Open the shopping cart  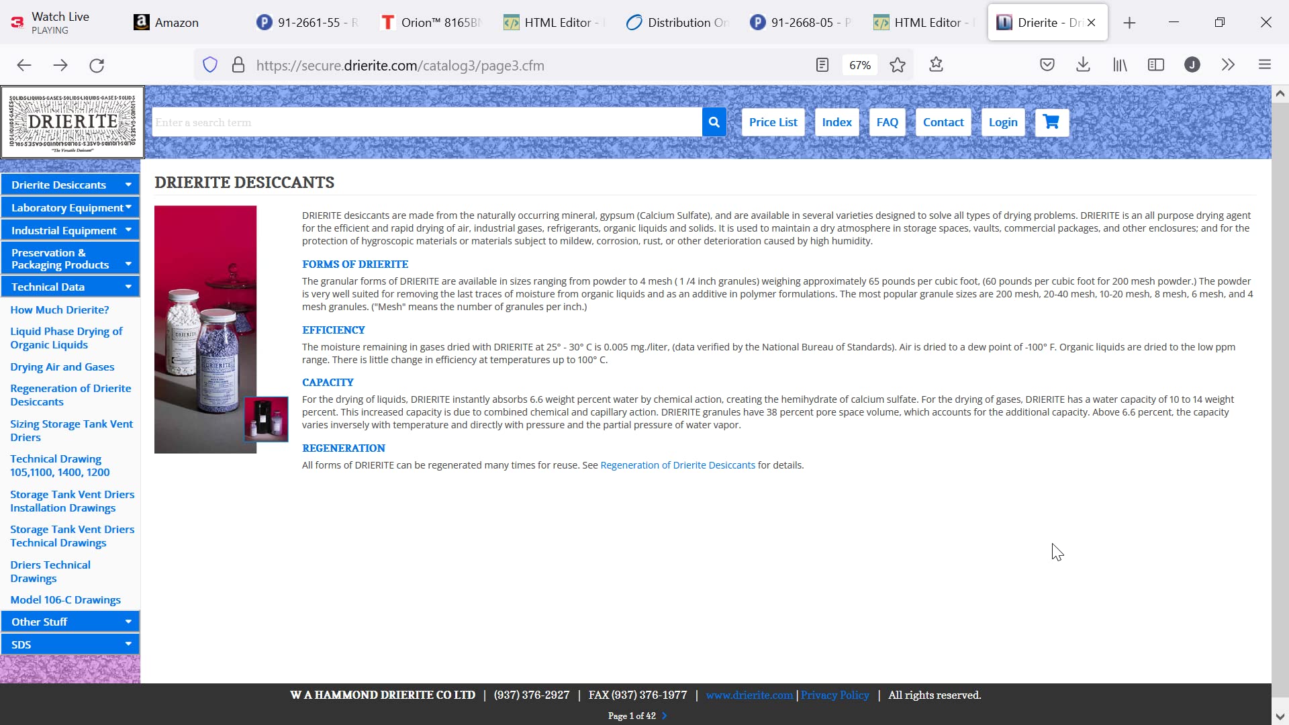point(1051,122)
